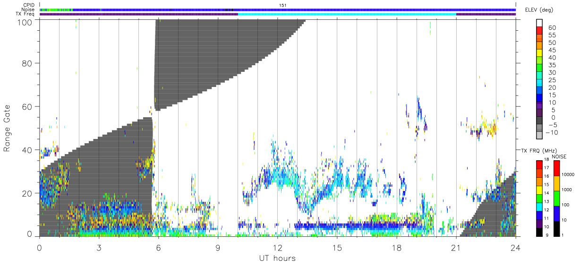Click the 6 tick label on UT hours axis

[x=158, y=247]
